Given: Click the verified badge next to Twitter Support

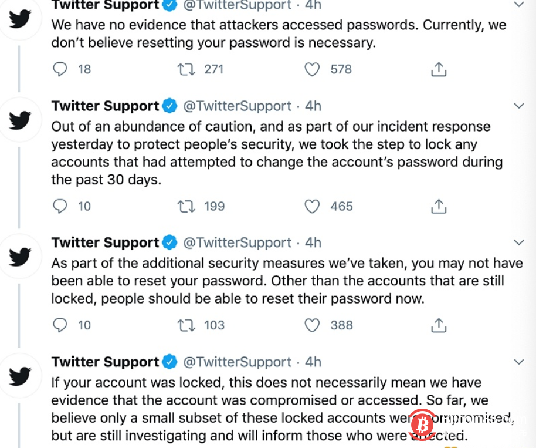Looking at the screenshot, I should point(169,6).
